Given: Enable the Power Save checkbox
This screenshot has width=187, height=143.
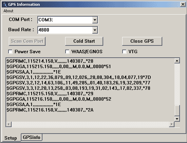Looking at the screenshot, I should pos(10,52).
